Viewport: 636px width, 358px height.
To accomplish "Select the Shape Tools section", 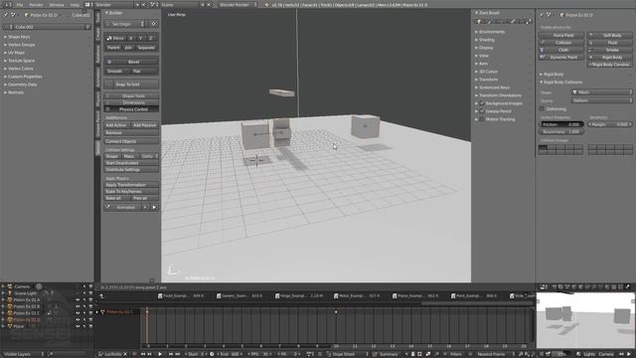I will (x=131, y=96).
